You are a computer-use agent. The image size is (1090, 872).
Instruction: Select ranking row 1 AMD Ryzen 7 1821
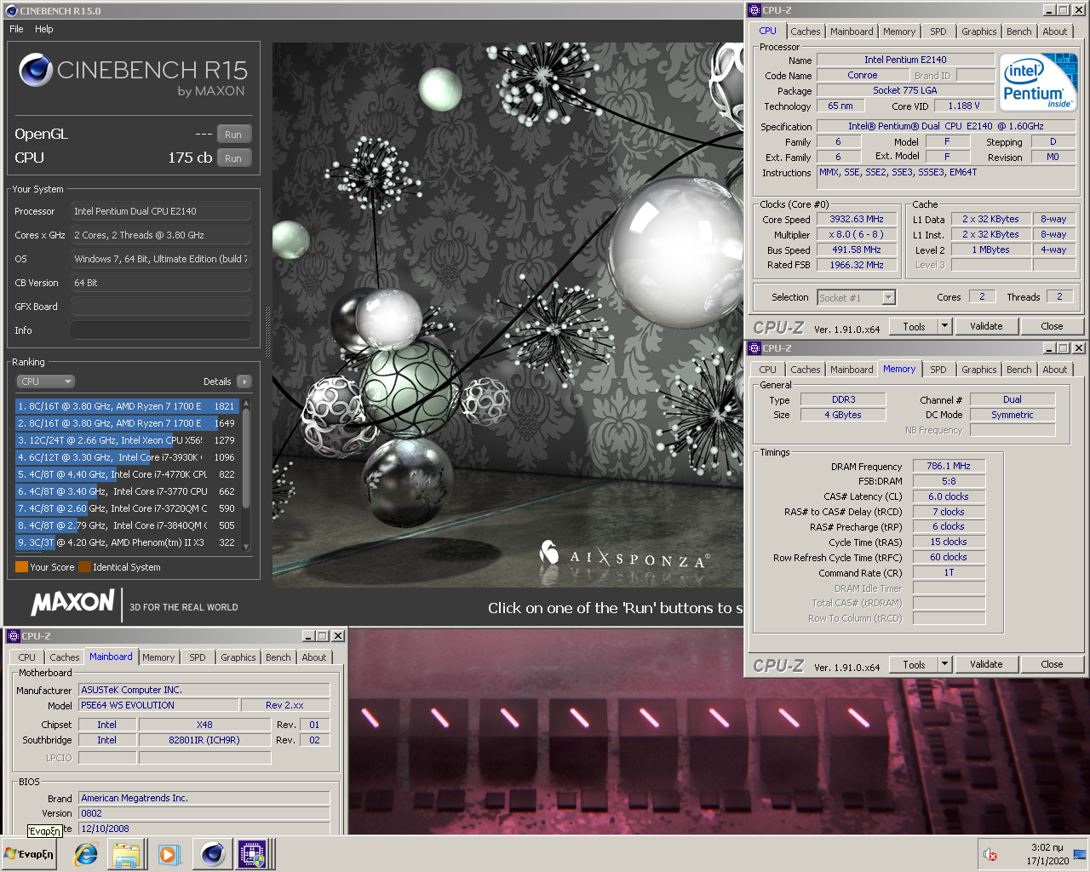coord(127,406)
